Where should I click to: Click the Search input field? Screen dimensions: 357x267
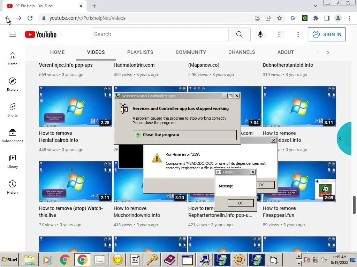160,34
